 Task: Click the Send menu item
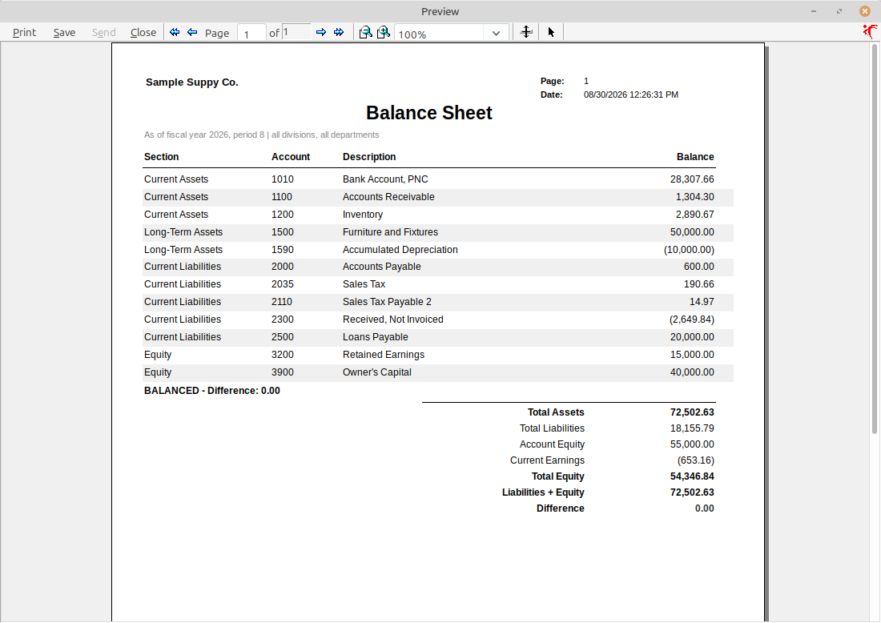[x=104, y=33]
